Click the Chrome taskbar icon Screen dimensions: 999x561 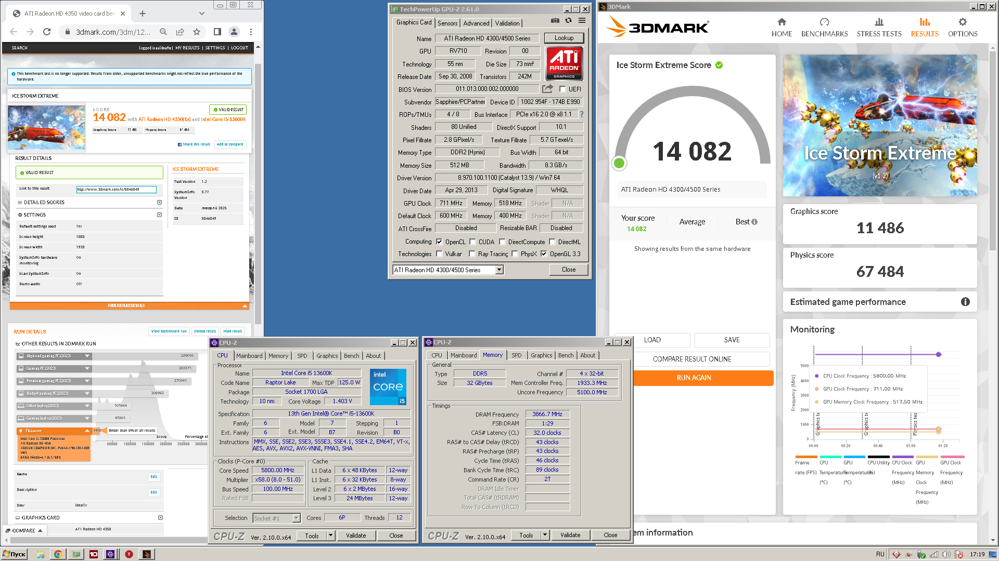click(x=58, y=554)
